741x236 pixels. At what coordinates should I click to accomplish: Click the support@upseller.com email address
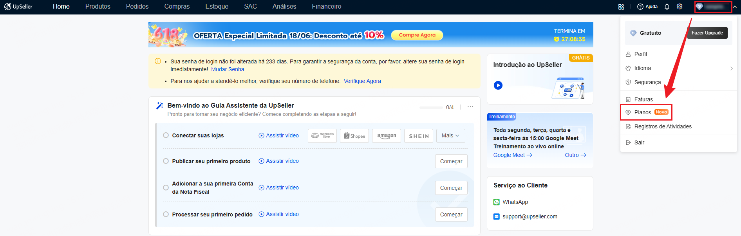[530, 216]
